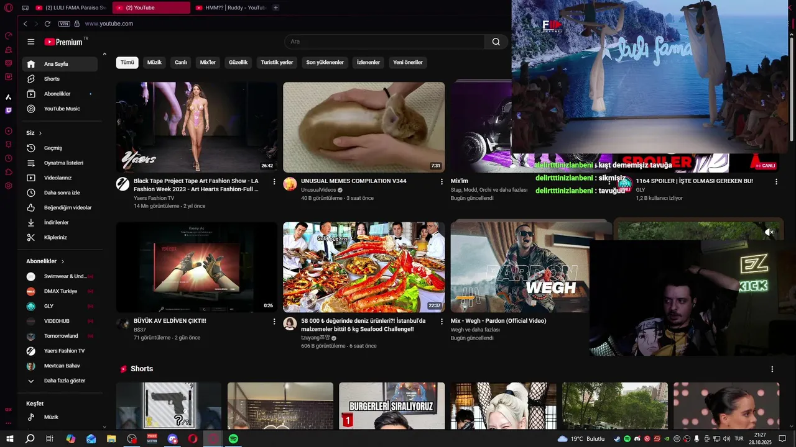Open File Explorer from taskbar
This screenshot has height=447, width=796.
coord(111,439)
